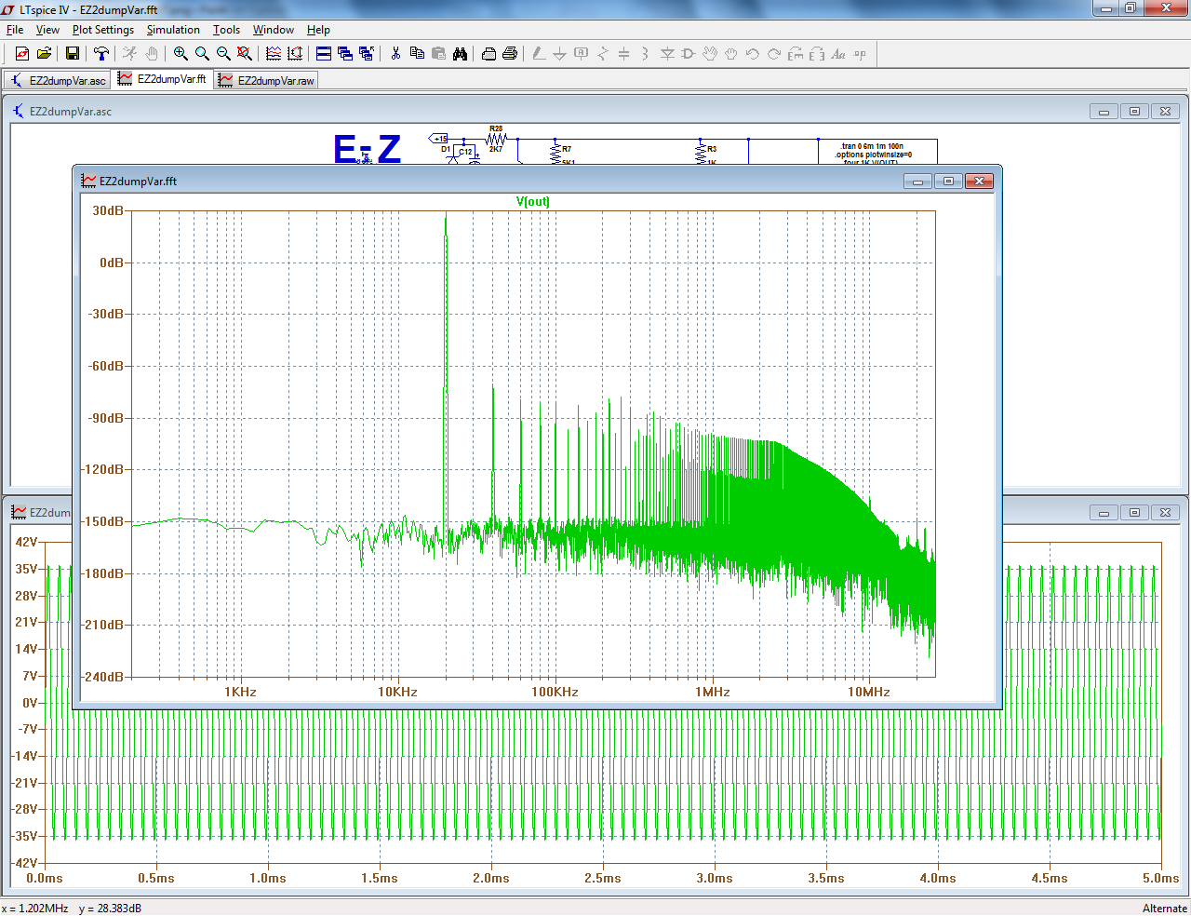Switch to the EZ2dumpVar.fft tab

(x=162, y=79)
